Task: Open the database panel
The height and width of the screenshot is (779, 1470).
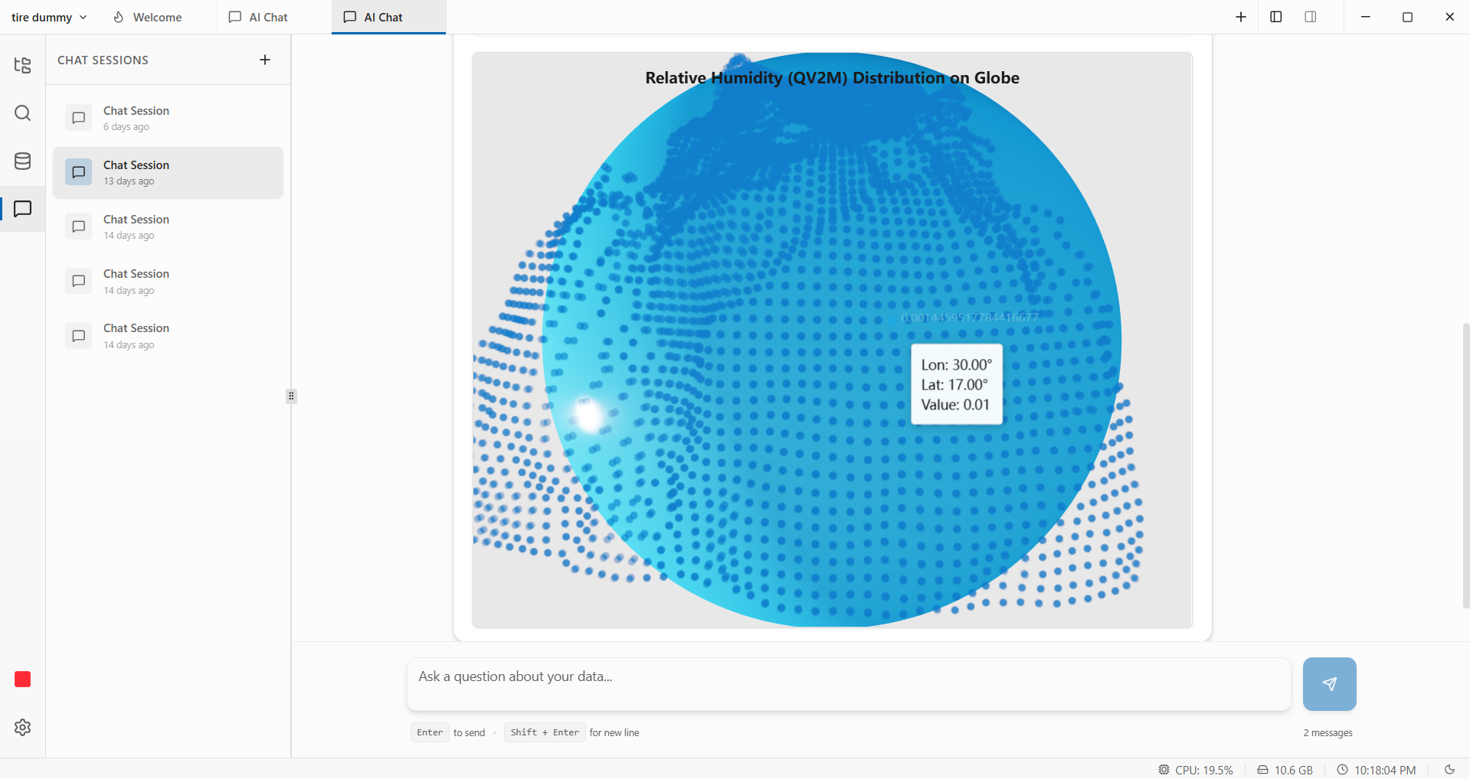Action: [22, 161]
